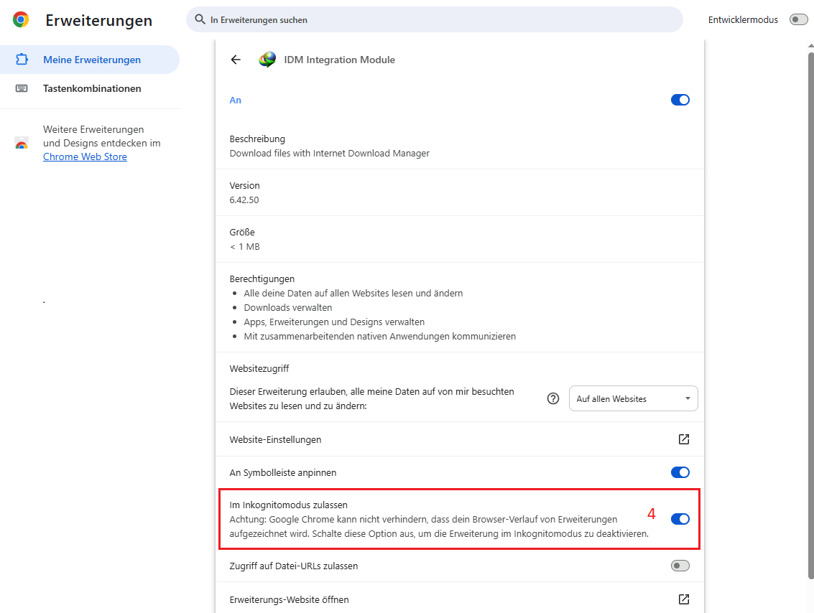The image size is (814, 613).
Task: Turn off the extension's An switch
Action: [x=680, y=100]
